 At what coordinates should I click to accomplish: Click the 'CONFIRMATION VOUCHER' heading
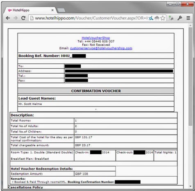[x=96, y=91]
